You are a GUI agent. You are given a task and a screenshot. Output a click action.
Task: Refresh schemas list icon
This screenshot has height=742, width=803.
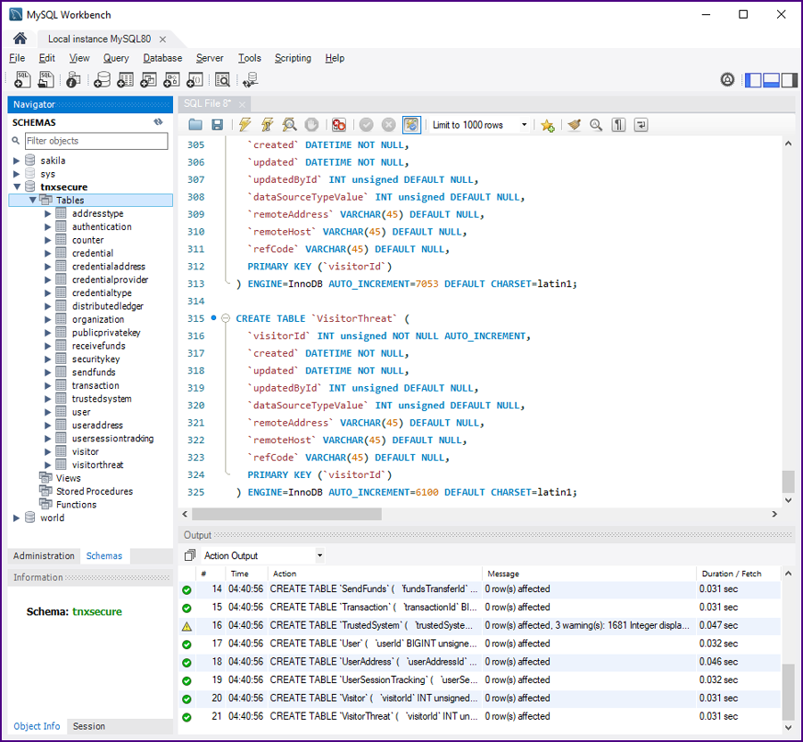(158, 122)
